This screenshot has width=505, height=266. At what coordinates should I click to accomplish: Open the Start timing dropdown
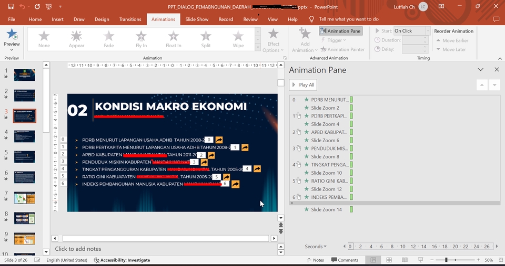click(x=428, y=31)
